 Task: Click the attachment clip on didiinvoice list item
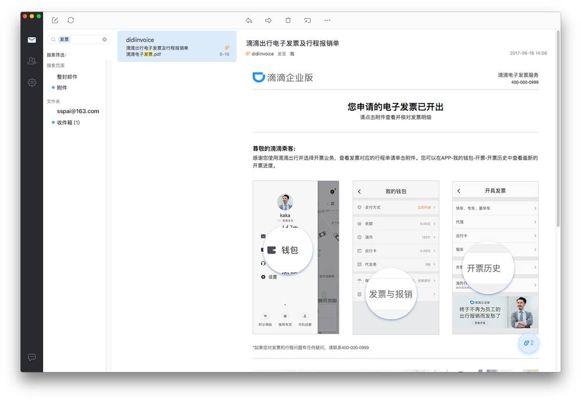(227, 48)
